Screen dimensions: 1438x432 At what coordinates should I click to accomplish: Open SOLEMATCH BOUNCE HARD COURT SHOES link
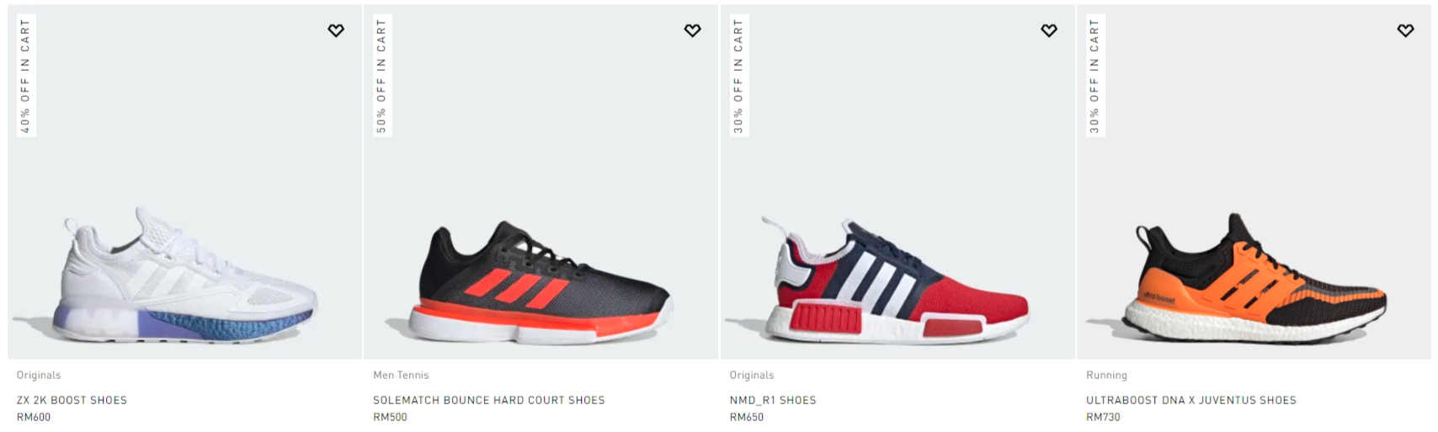489,400
